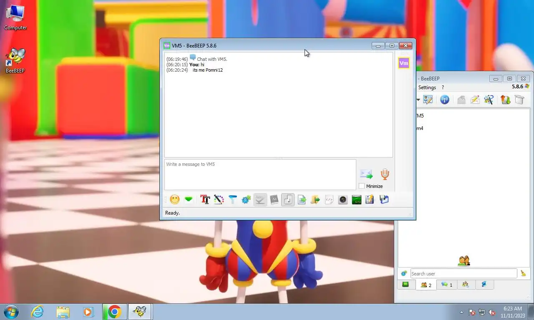Click the gear icon left of Search user
The width and height of the screenshot is (534, 320).
click(x=404, y=274)
